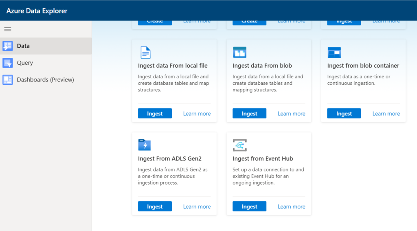Open Dashboards (Preview) in the sidebar
Screen dimensions: 417x231
point(45,80)
